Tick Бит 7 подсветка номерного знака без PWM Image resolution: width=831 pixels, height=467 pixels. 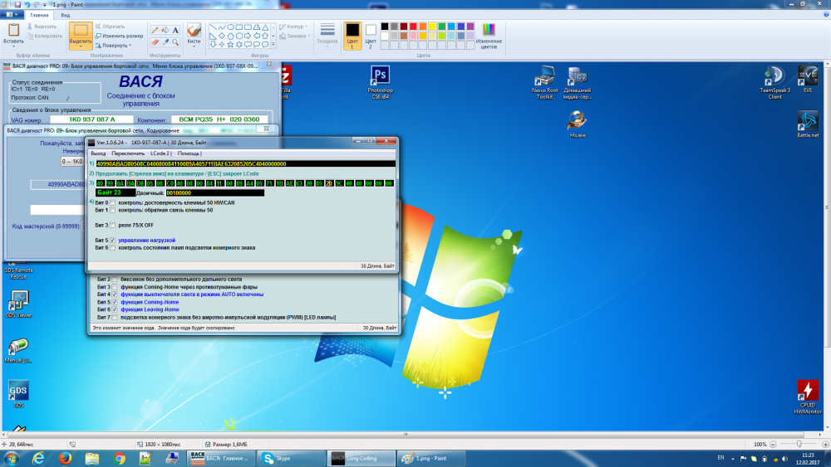click(x=115, y=318)
